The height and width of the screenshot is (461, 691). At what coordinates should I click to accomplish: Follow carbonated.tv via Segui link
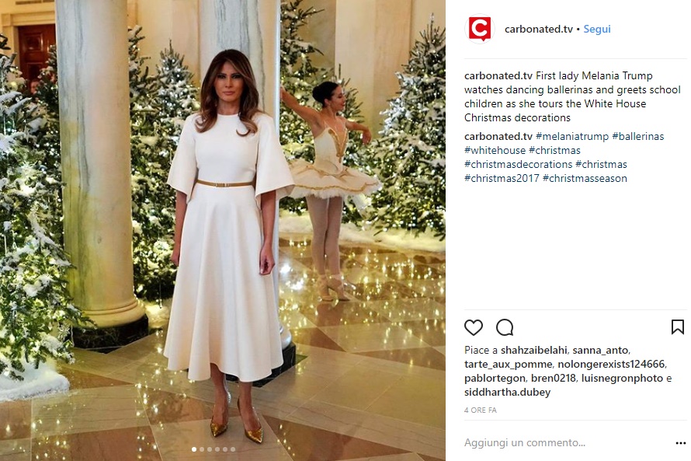597,29
